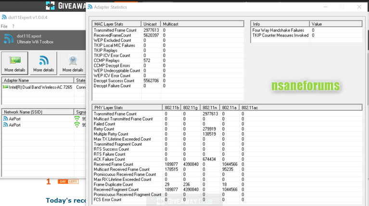Select the TKIP Local MIC Failures row
Image resolution: width=369 pixels, height=206 pixels.
[x=168, y=45]
